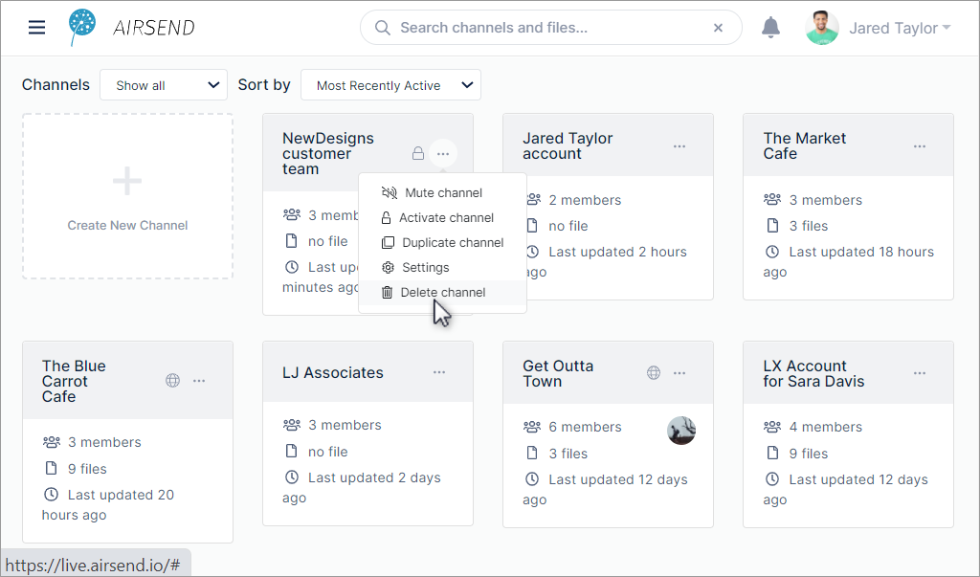Open Get Outta Town options dots

click(x=679, y=373)
